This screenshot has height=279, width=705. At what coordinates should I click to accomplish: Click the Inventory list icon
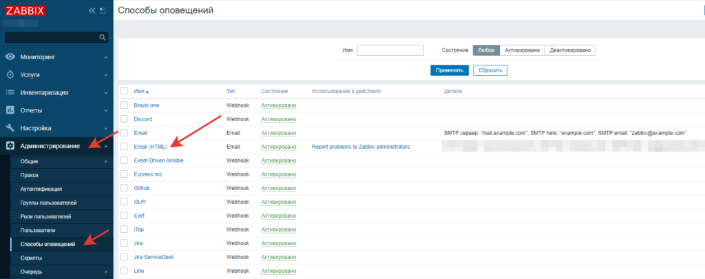(x=10, y=92)
